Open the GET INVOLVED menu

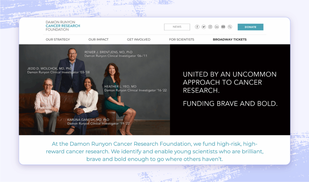coord(139,39)
